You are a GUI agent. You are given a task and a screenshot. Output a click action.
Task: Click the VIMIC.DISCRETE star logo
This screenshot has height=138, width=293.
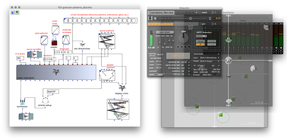[56, 72]
